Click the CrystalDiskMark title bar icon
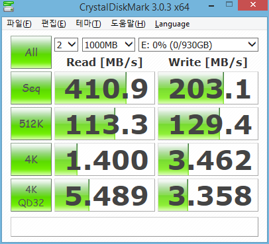This screenshot has width=269, height=244. 9,7
